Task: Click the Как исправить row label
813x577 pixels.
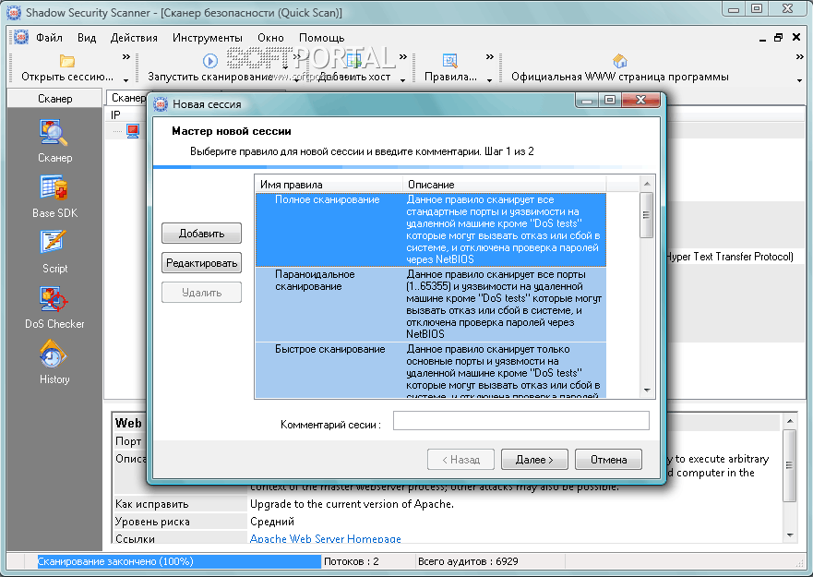Action: [152, 504]
